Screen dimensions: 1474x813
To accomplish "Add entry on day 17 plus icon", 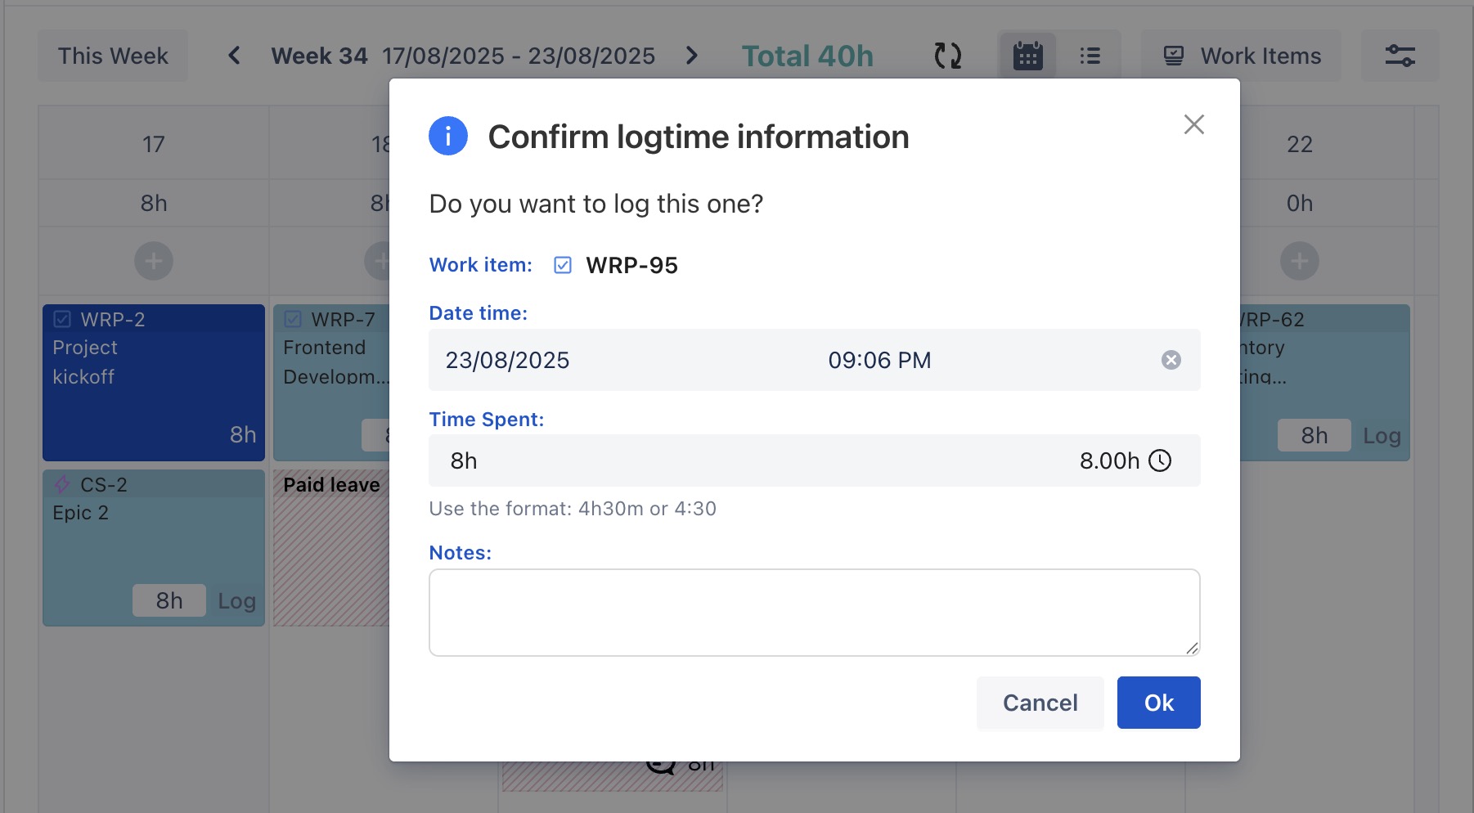I will point(154,261).
